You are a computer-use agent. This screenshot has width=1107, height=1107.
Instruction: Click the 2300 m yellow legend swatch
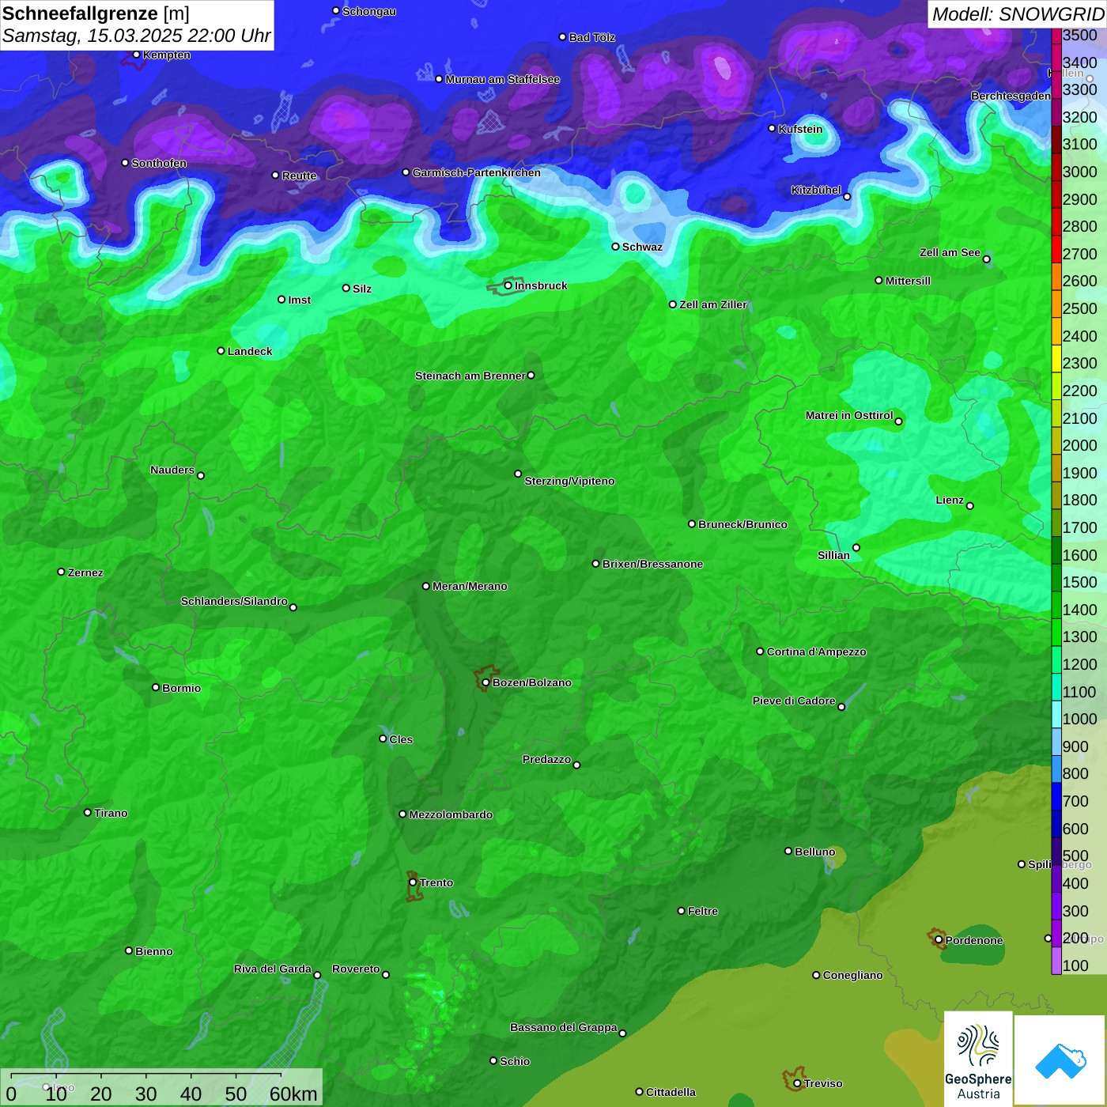(x=1056, y=359)
